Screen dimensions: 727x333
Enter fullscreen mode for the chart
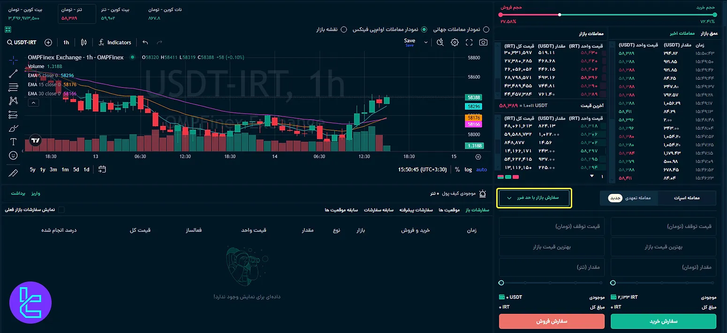pyautogui.click(x=470, y=42)
